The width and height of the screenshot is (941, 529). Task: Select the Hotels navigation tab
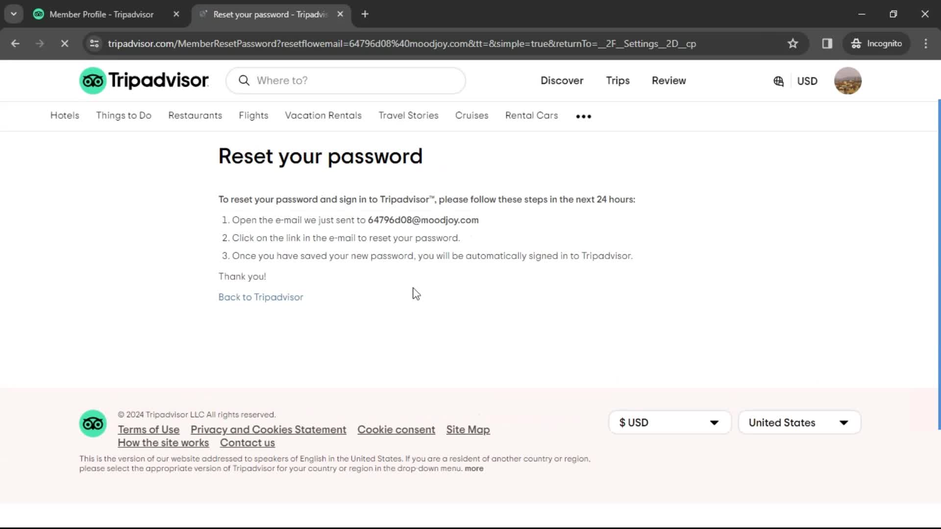tap(65, 115)
